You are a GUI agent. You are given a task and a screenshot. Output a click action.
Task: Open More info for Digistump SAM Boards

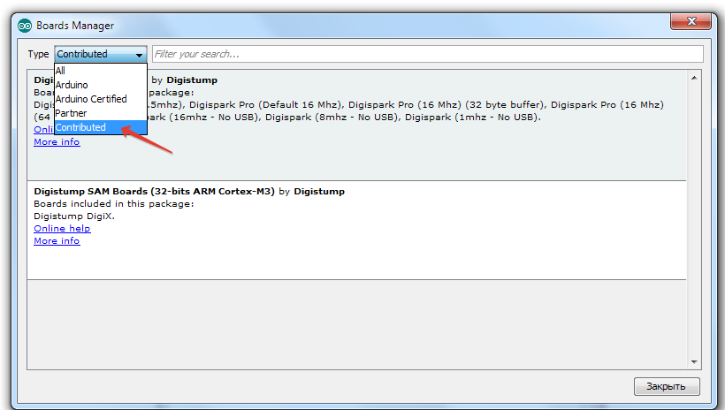pos(57,241)
